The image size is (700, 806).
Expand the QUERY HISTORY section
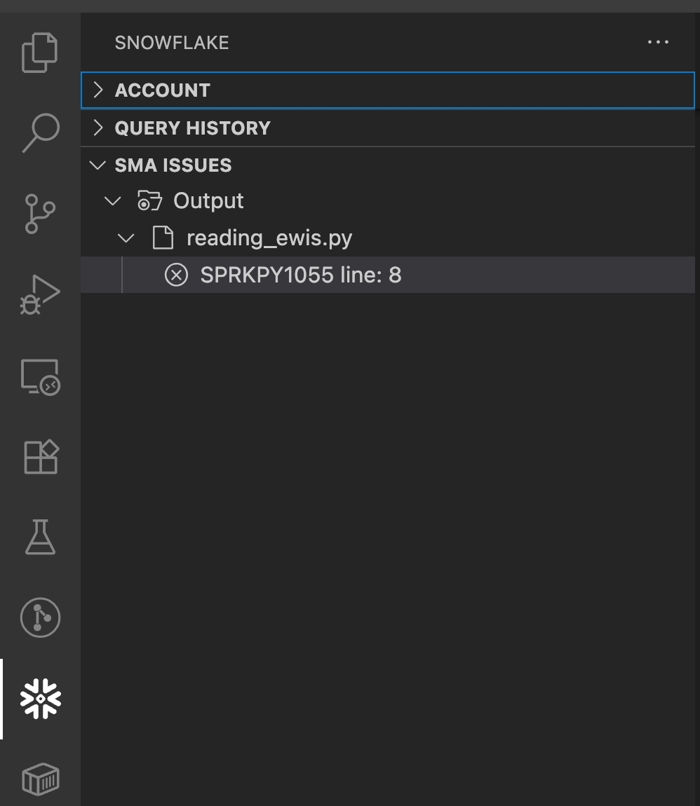point(192,128)
